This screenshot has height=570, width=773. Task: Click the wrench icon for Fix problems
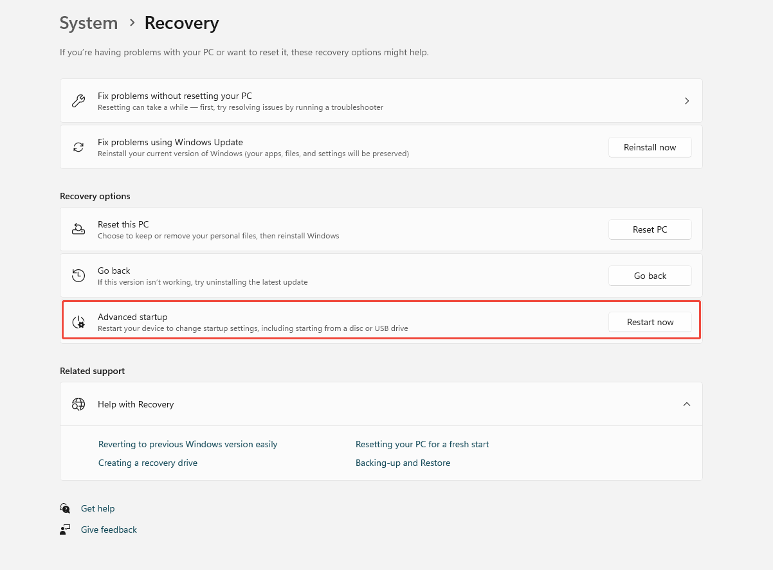[x=78, y=101]
